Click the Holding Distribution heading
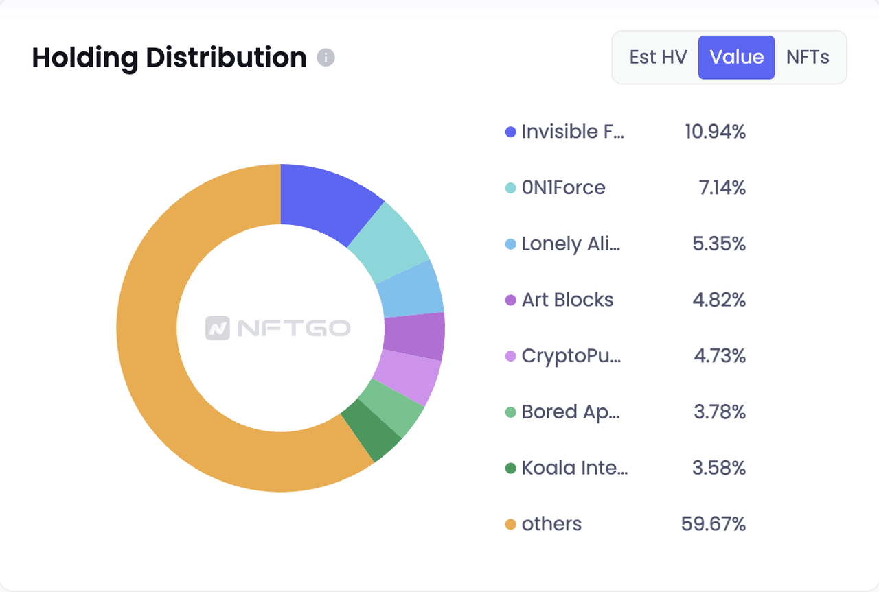 169,58
